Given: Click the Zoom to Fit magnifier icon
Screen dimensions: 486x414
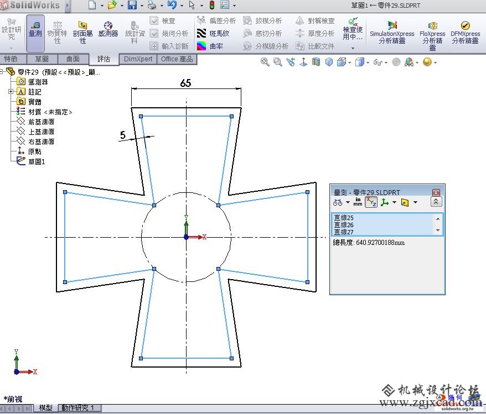Looking at the screenshot, I should coord(265,62).
